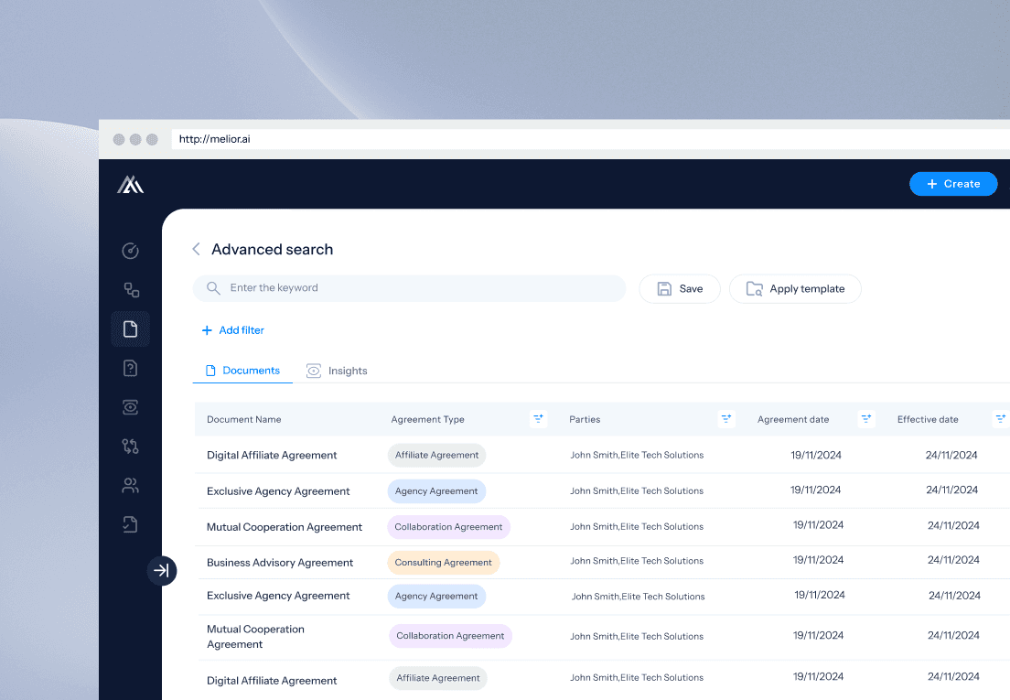The height and width of the screenshot is (700, 1010).
Task: Switch to the Documents tab
Action: point(242,371)
